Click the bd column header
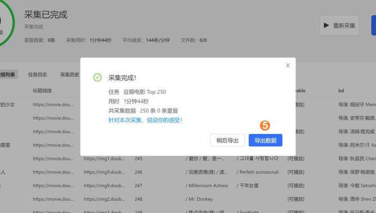Viewport: 376px width, 213px height. click(341, 90)
